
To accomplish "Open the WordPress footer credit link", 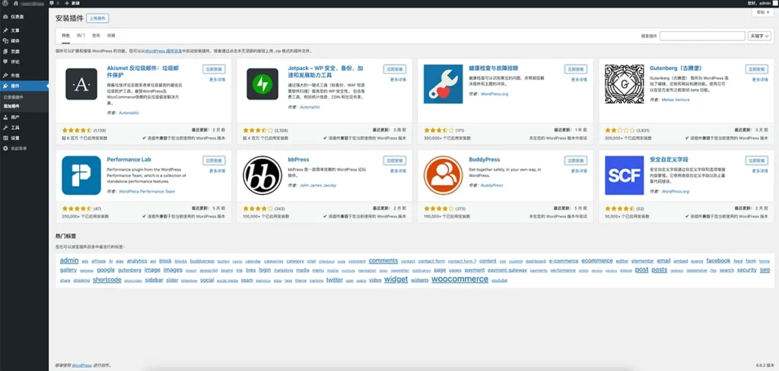I will click(82, 366).
